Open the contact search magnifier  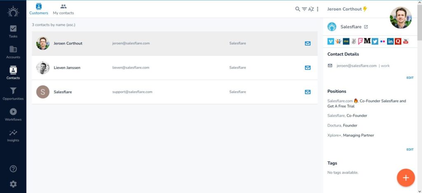point(298,9)
